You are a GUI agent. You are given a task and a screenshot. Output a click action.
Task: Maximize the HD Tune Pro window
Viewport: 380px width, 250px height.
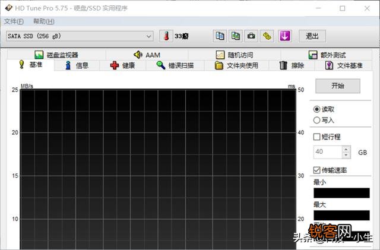coord(343,8)
